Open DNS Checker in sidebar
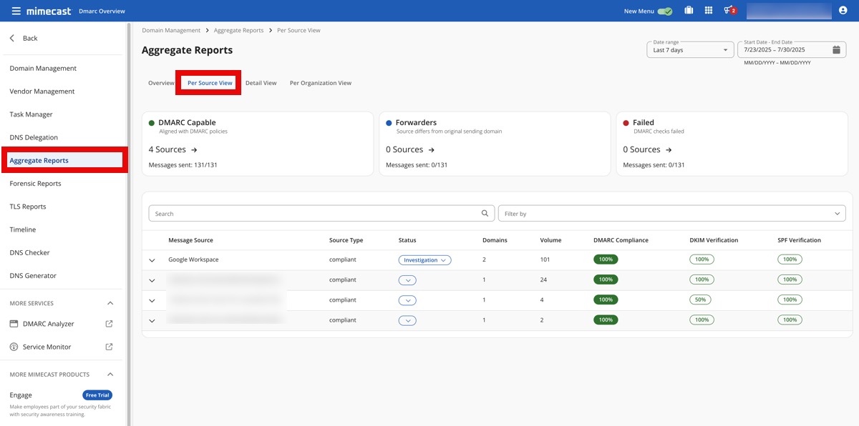 29,252
